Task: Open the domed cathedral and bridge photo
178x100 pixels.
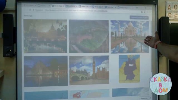Action: tap(45, 36)
